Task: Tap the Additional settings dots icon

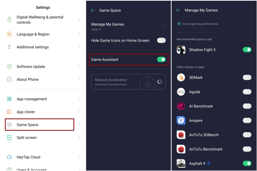Action: click(x=9, y=47)
